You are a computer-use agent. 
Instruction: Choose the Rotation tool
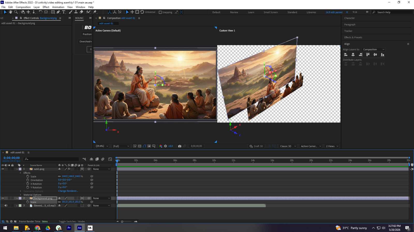[x=41, y=12]
